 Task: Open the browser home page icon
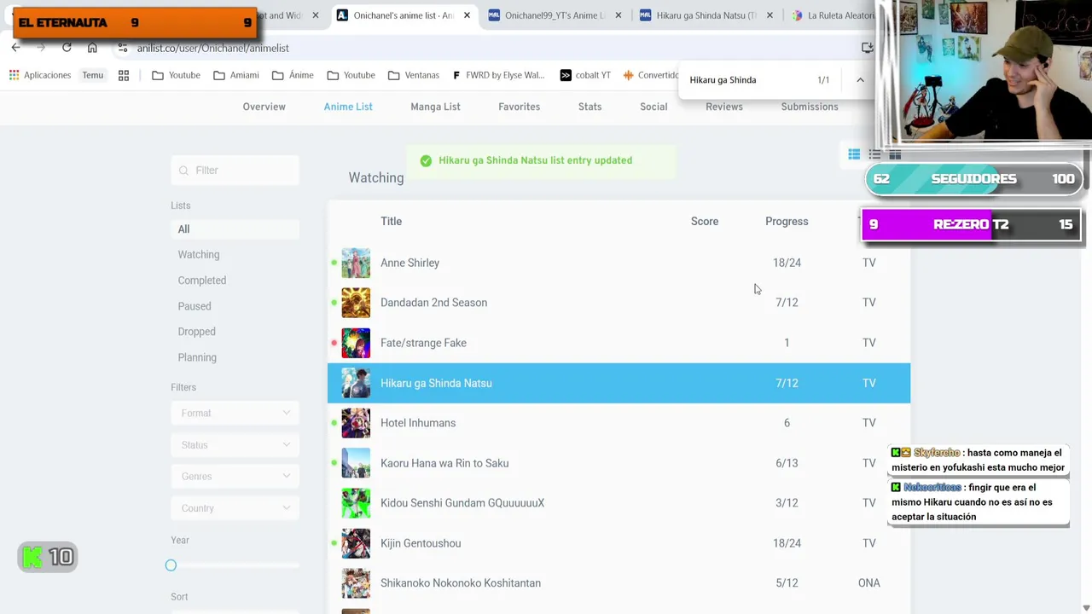tap(92, 48)
